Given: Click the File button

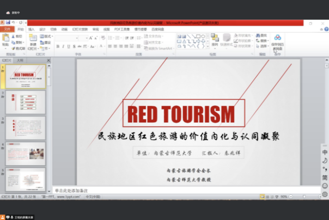Looking at the screenshot, I should [x=8, y=29].
